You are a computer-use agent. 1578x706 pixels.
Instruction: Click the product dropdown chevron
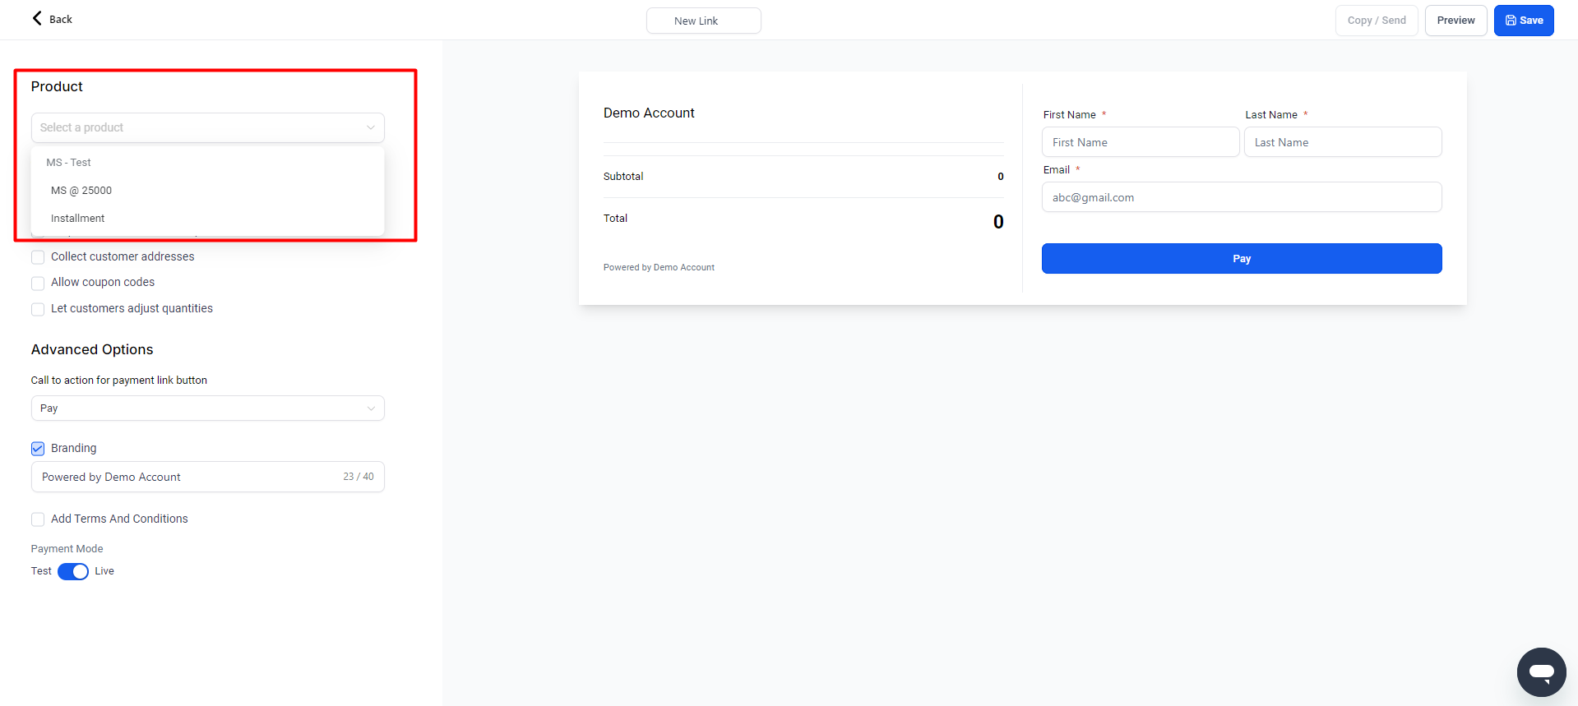[x=371, y=127]
